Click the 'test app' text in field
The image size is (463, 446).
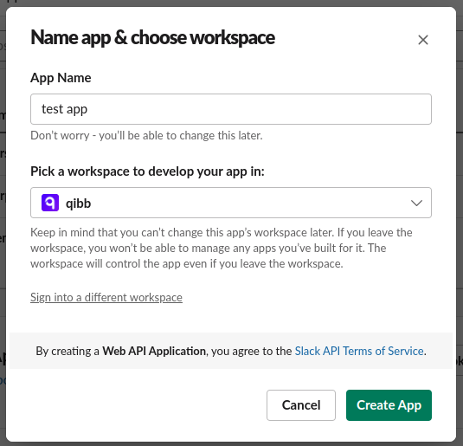(x=64, y=109)
